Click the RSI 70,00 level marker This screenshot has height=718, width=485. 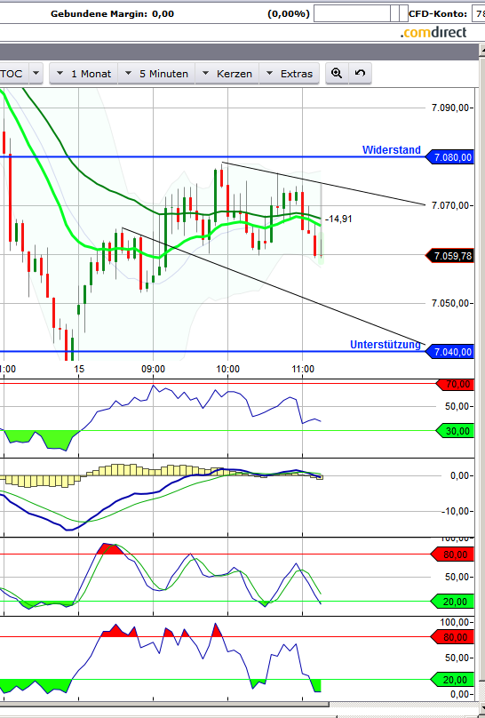(456, 384)
